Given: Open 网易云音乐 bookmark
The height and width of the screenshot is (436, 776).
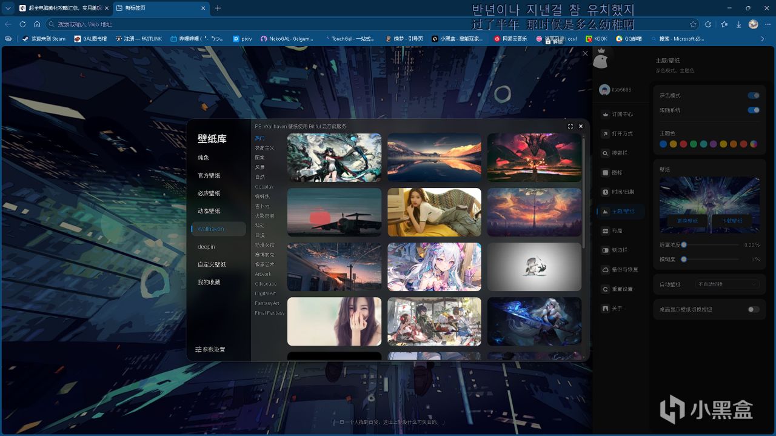Looking at the screenshot, I should pos(510,38).
